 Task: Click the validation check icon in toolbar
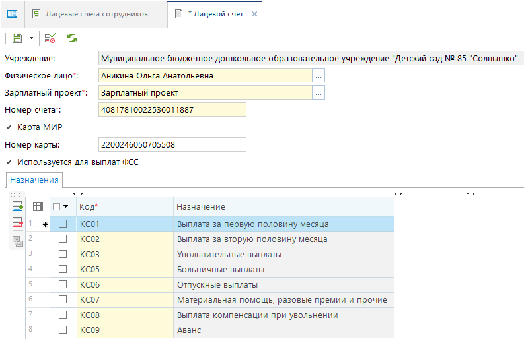[50, 39]
